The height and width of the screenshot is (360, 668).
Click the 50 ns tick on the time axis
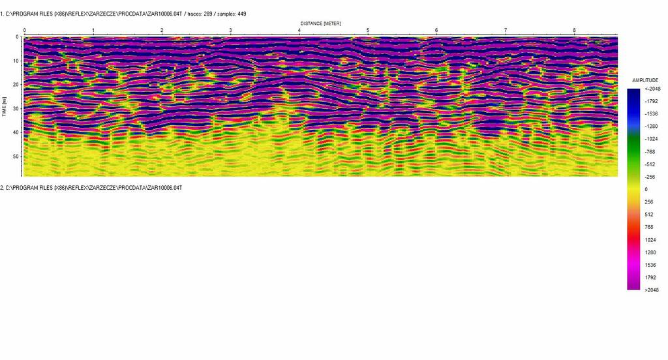click(17, 157)
